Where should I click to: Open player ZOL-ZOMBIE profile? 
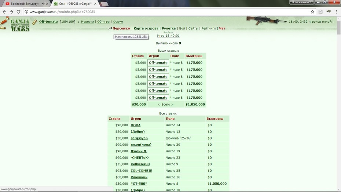142,171
